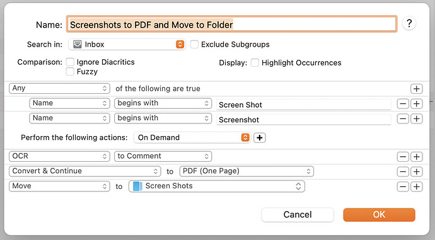Add action after Convert & Continue row

[x=417, y=172]
